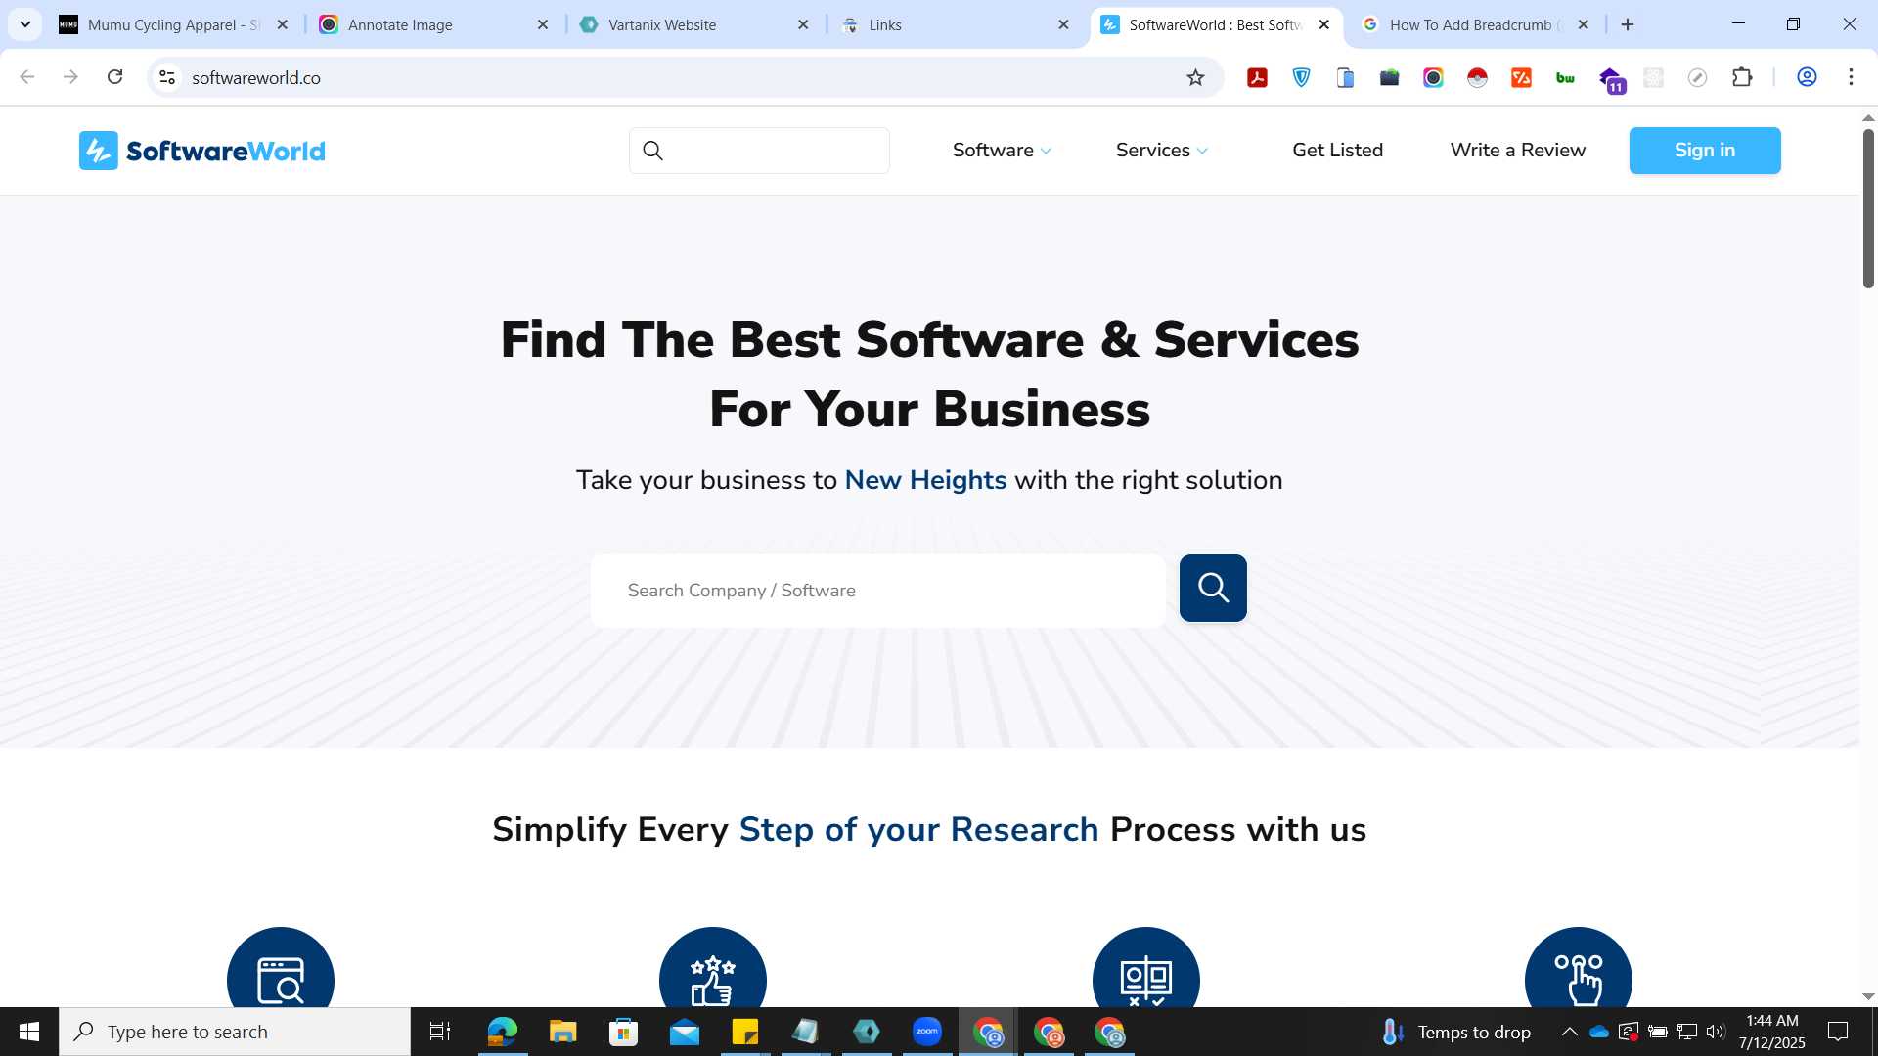This screenshot has height=1056, width=1878.
Task: Open the notification center icon
Action: [x=1838, y=1032]
